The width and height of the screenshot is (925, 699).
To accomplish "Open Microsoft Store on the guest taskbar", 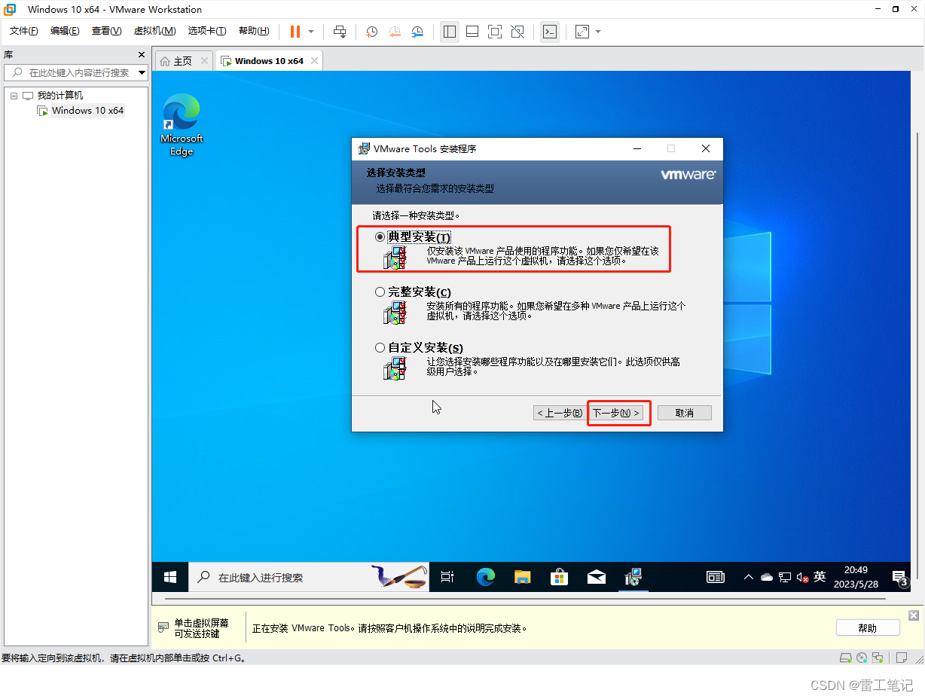I will point(559,577).
